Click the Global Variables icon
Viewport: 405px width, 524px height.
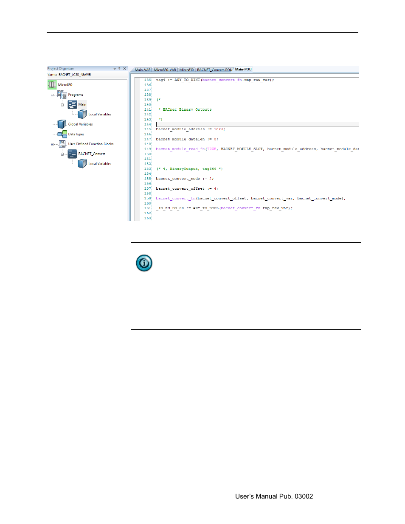tap(62, 124)
